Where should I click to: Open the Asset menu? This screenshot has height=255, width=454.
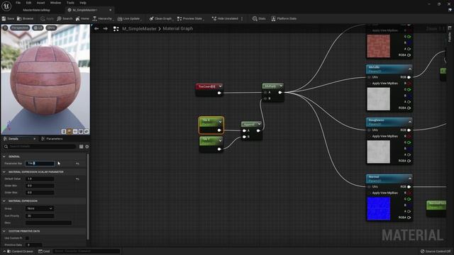(x=41, y=3)
